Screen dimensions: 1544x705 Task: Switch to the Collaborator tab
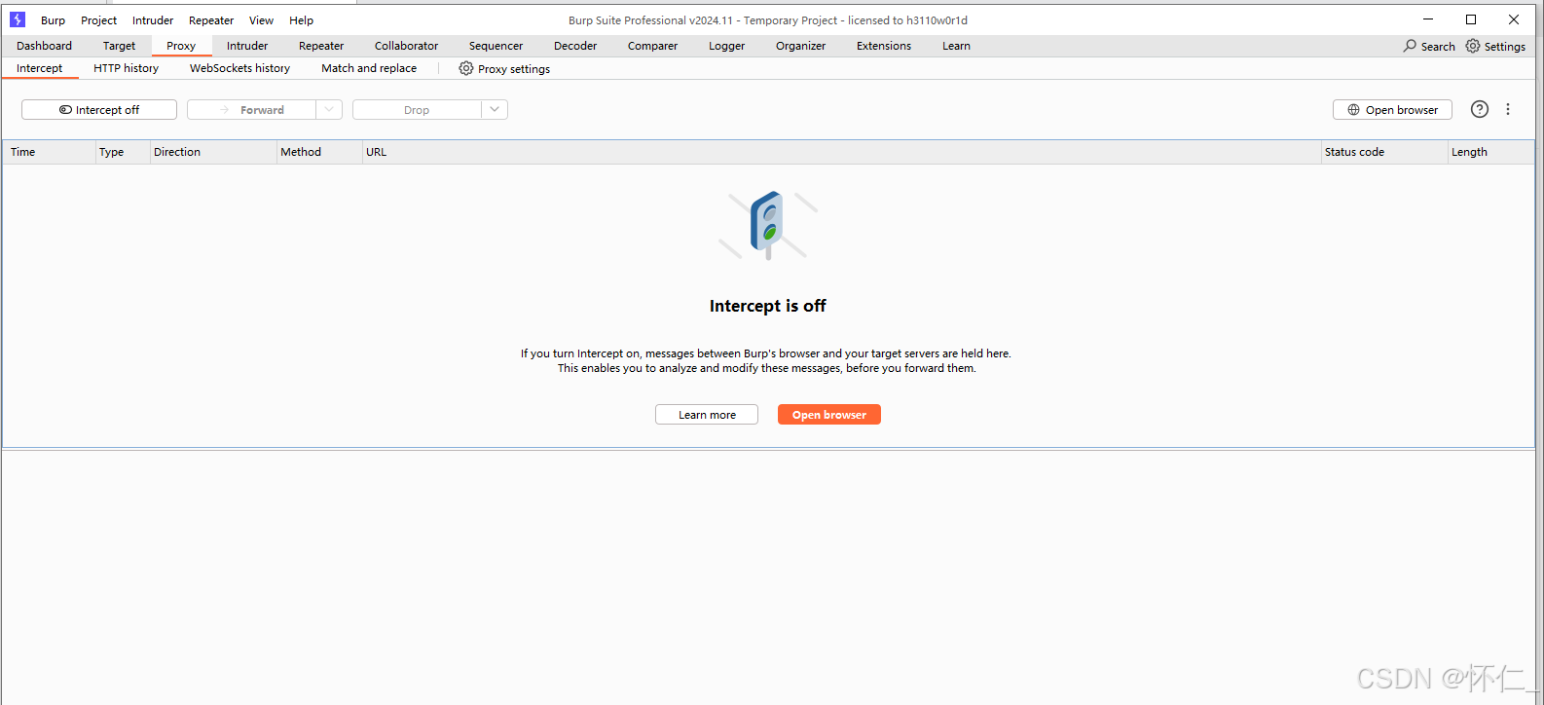coord(406,46)
